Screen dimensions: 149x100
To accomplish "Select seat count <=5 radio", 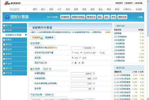I will 73,58.
